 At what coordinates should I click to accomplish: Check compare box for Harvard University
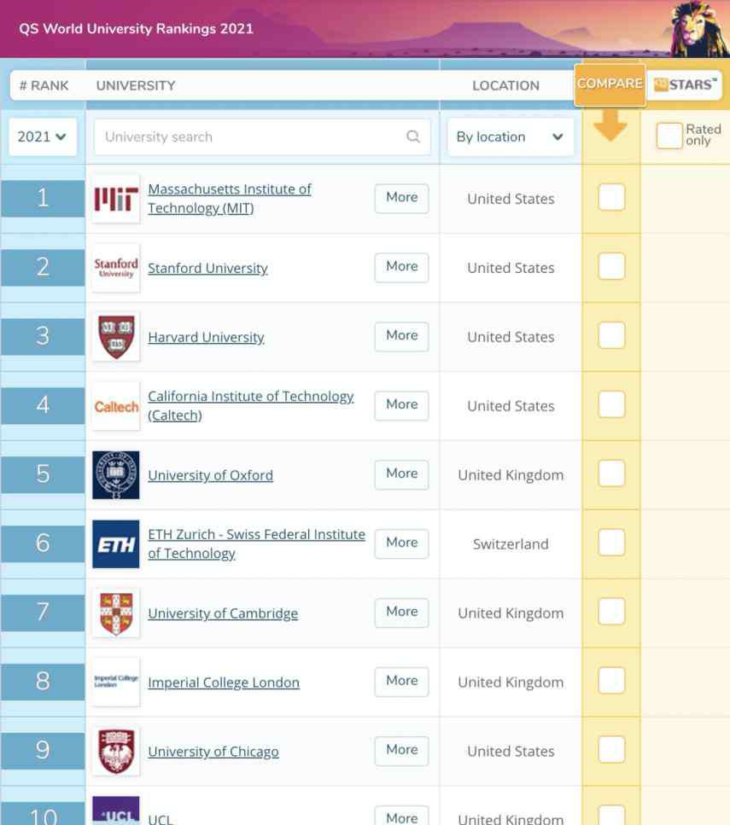(x=611, y=335)
